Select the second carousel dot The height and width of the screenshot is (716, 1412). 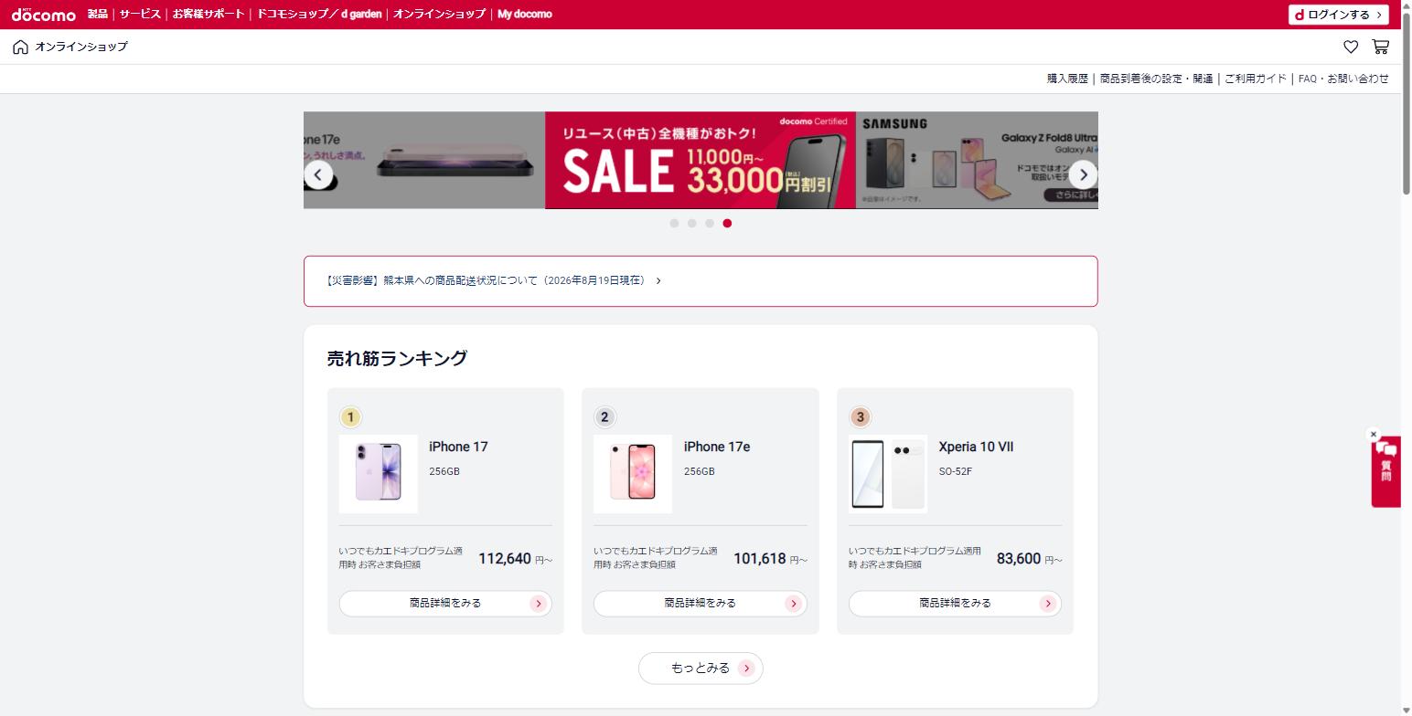pos(691,223)
